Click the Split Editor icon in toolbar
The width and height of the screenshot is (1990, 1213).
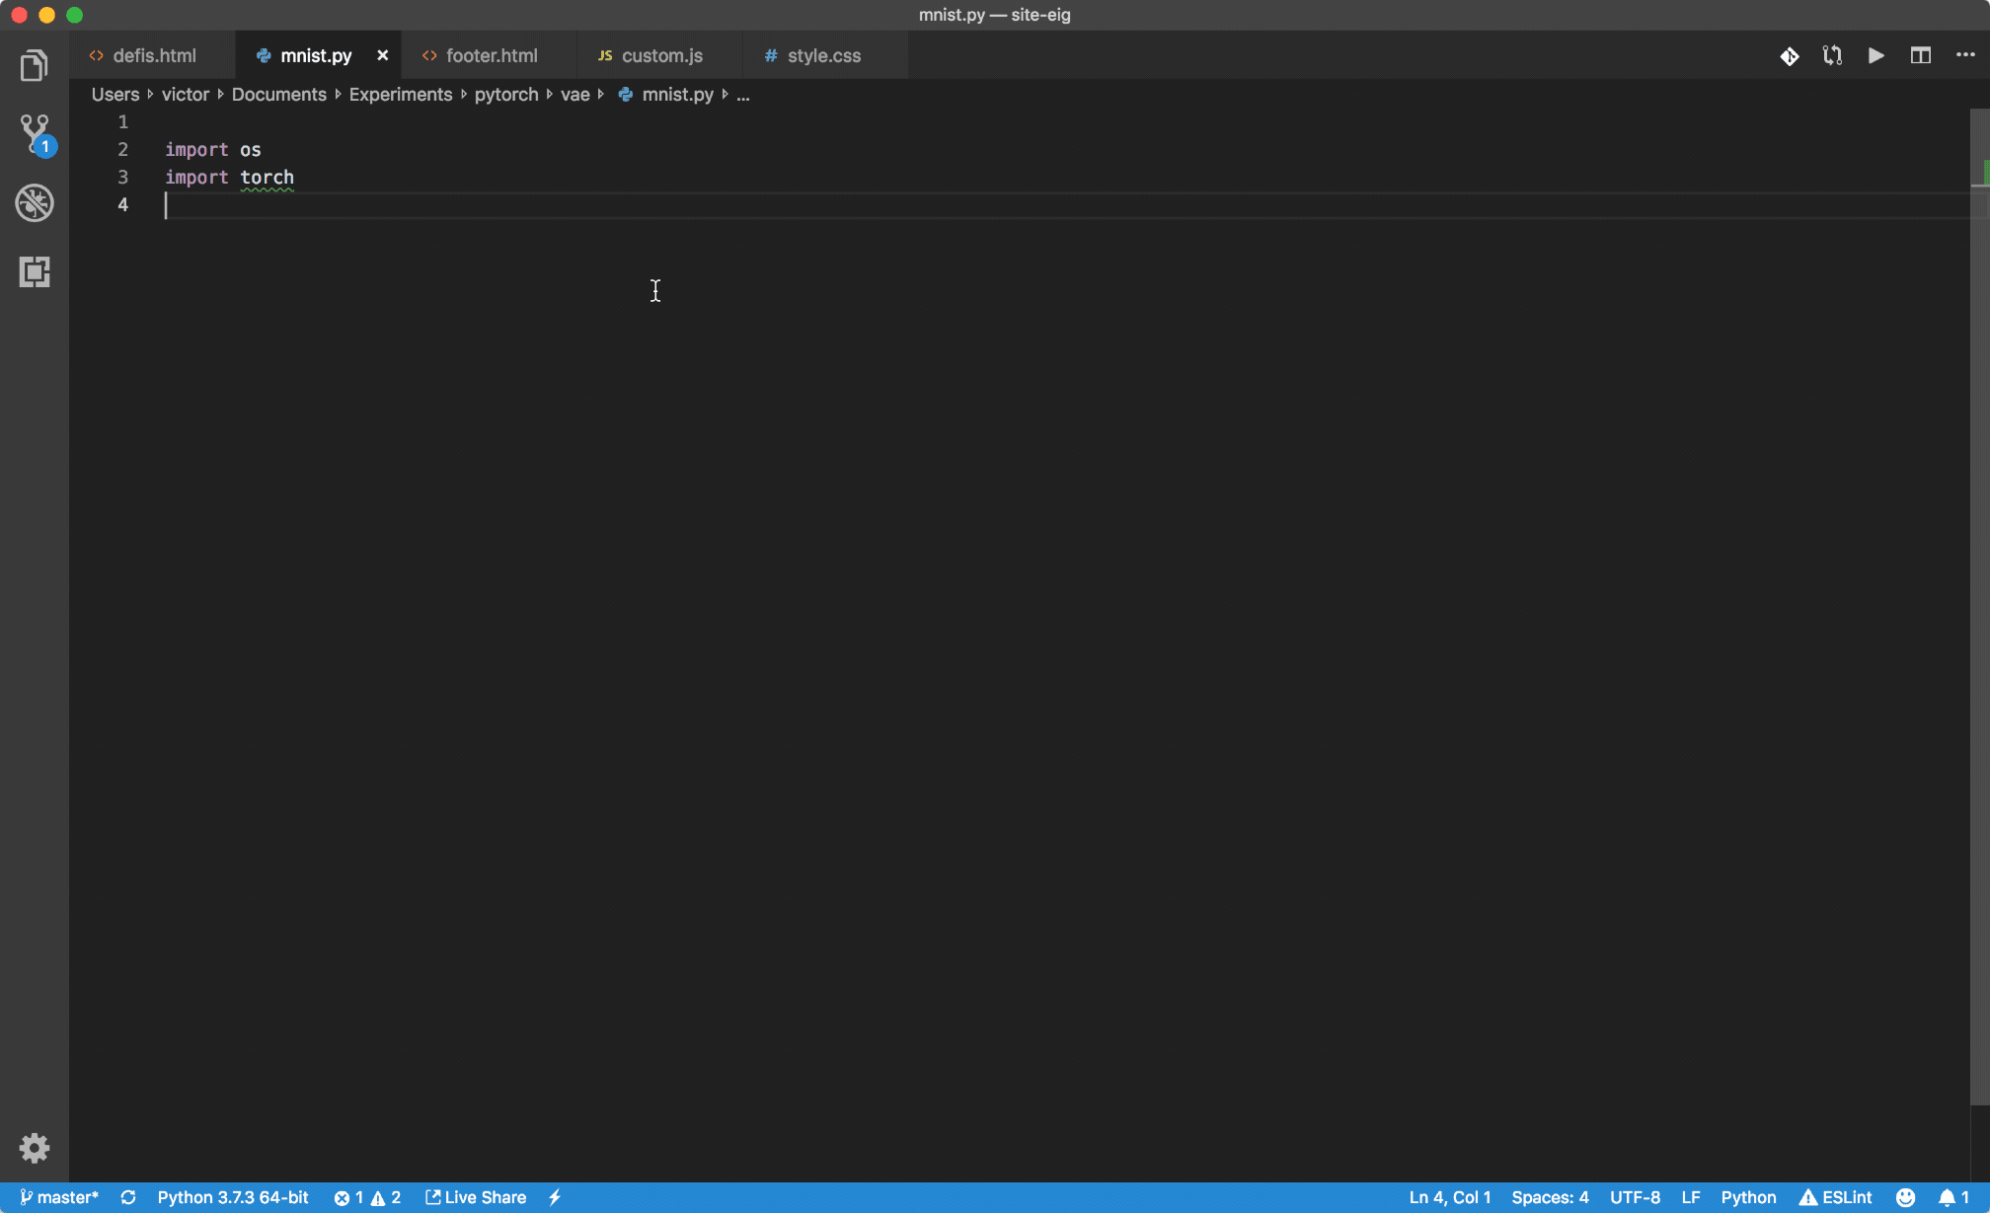tap(1920, 54)
